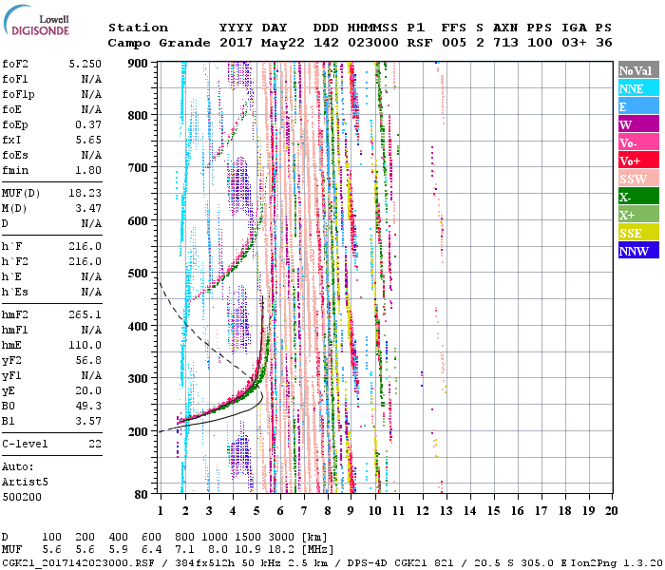Image resolution: width=665 pixels, height=570 pixels.
Task: Select the X- dark green legend swatch
Action: [639, 197]
